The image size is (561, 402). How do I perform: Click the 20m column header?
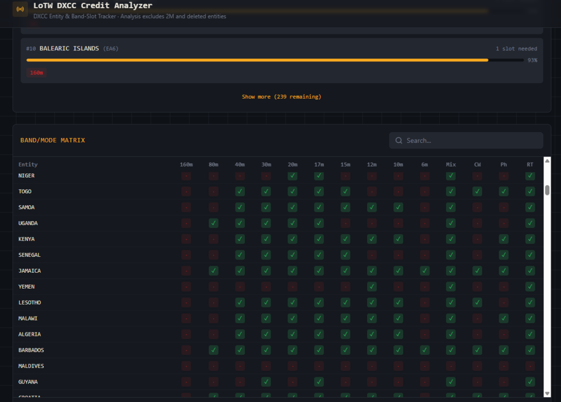click(293, 164)
